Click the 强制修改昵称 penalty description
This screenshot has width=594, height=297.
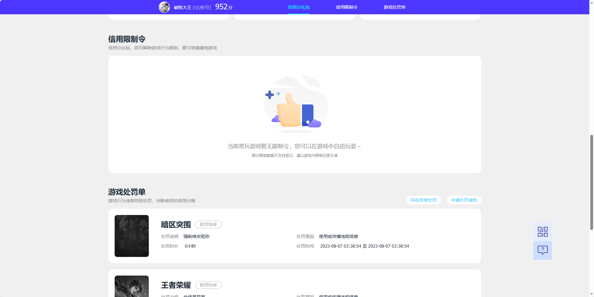coord(196,236)
